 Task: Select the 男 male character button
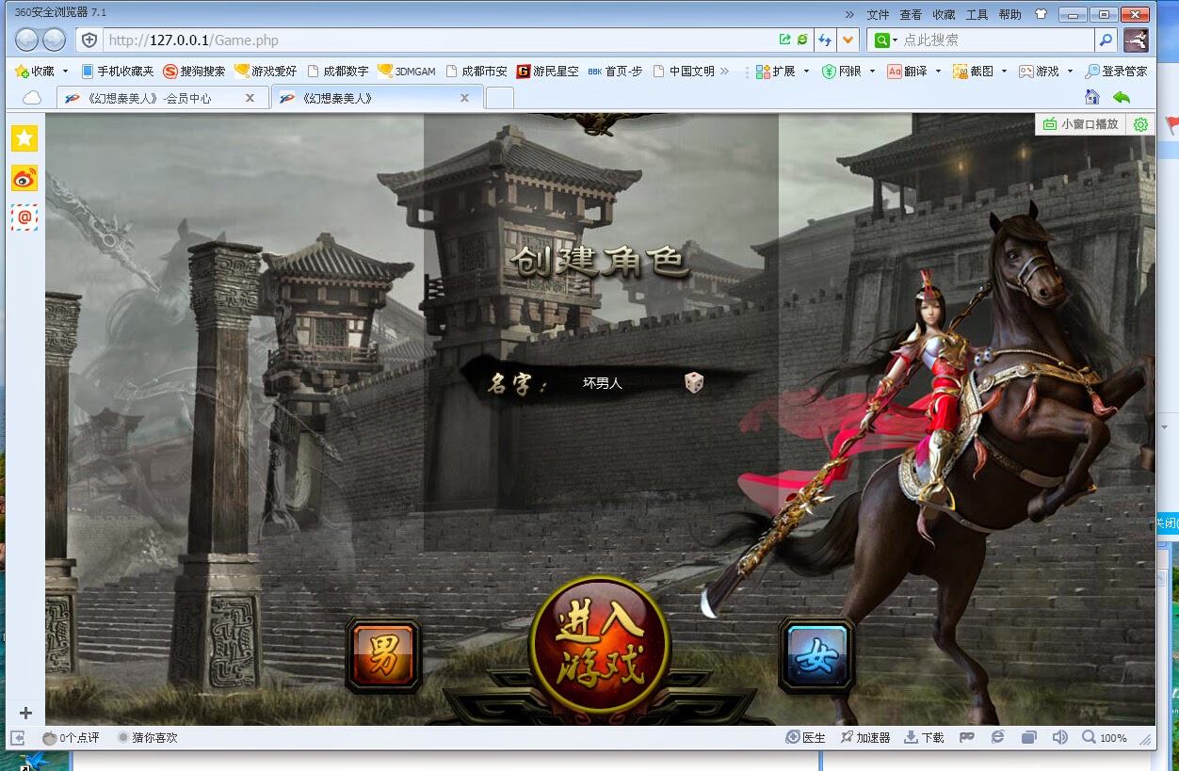click(x=383, y=656)
